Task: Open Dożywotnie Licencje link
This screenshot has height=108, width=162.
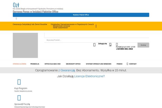Action: pyautogui.click(x=62, y=26)
